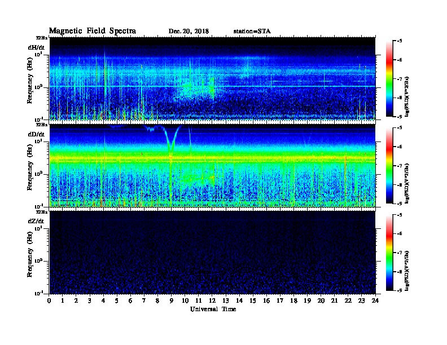The image size is (447, 345).
Task: Click hour label 4 on the time axis
Action: [x=103, y=300]
